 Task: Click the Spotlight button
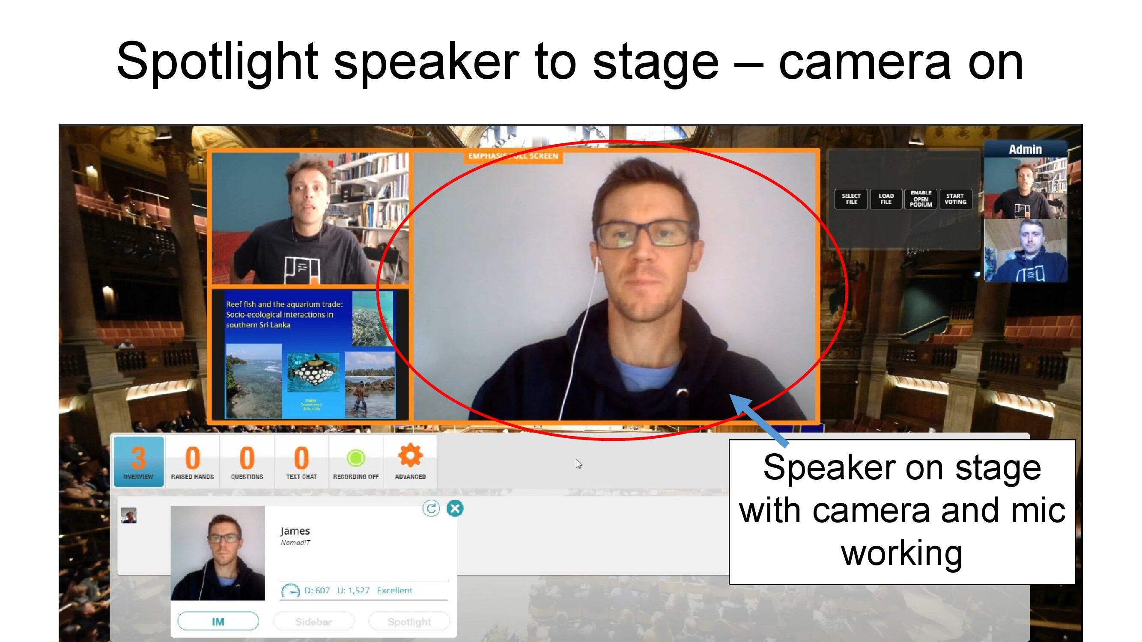(x=409, y=621)
